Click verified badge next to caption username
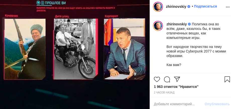 pyautogui.click(x=189, y=24)
